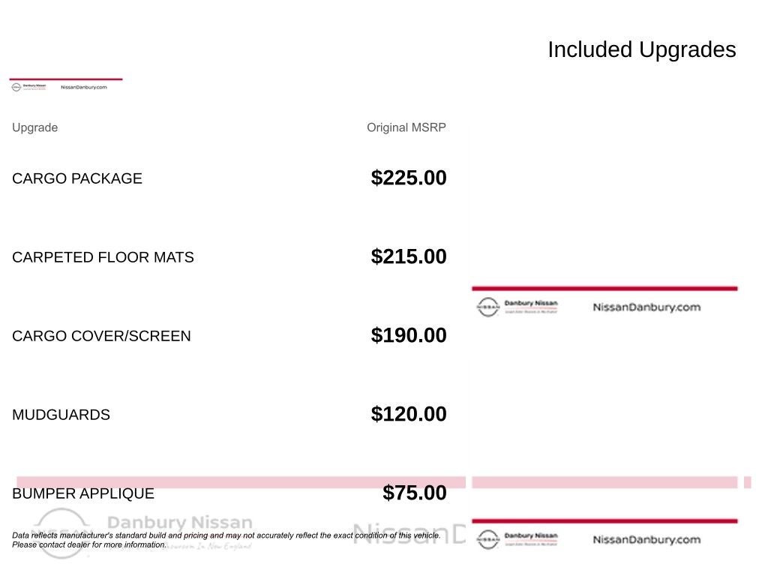768x576 pixels.
Task: Click the $75.00 price
Action: tap(415, 493)
